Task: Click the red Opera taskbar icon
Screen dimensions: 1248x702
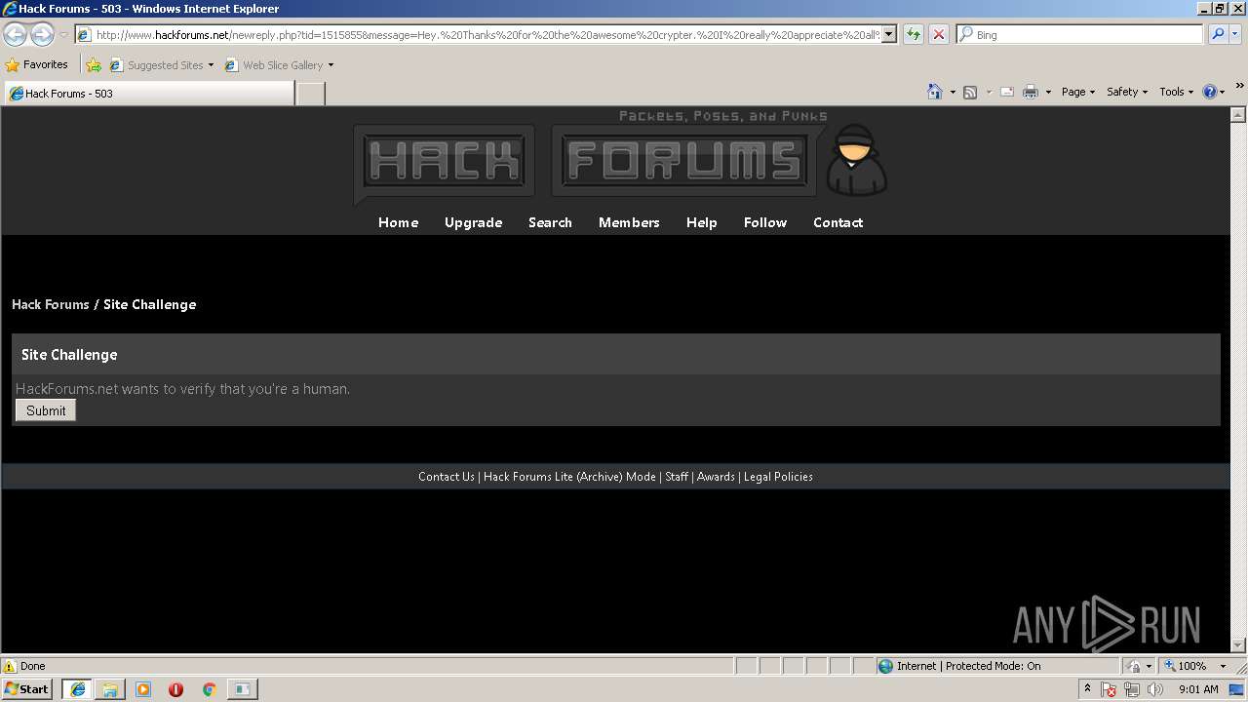Action: click(x=175, y=689)
